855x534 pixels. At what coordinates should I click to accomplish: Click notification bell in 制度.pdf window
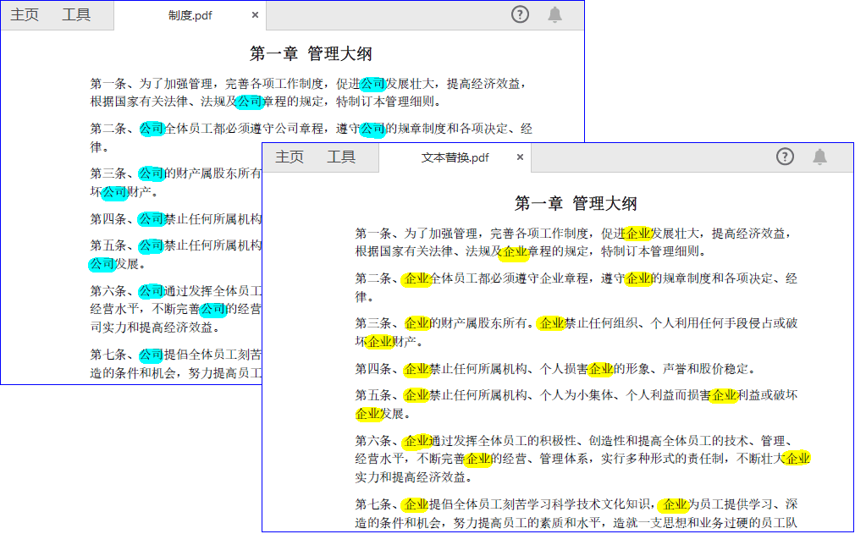[554, 14]
